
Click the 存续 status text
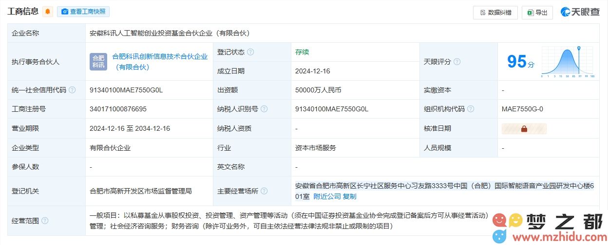coord(302,52)
